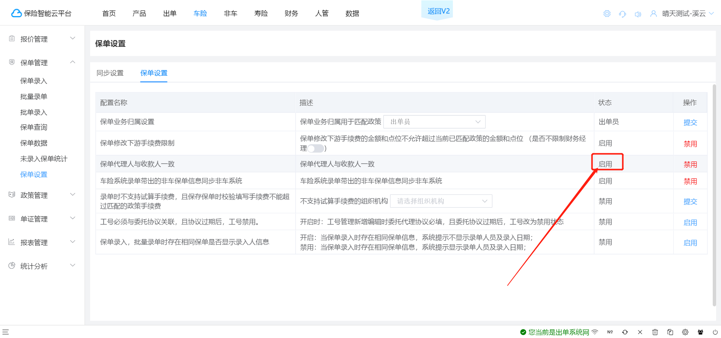
Task: Open the 晴天测试-溪云 user dropdown
Action: (x=688, y=14)
